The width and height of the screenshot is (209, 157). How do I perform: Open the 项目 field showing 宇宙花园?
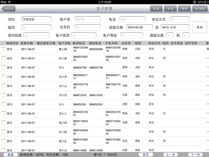(x=36, y=19)
